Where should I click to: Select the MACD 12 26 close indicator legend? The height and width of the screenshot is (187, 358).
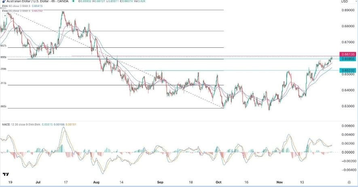click(x=21, y=124)
